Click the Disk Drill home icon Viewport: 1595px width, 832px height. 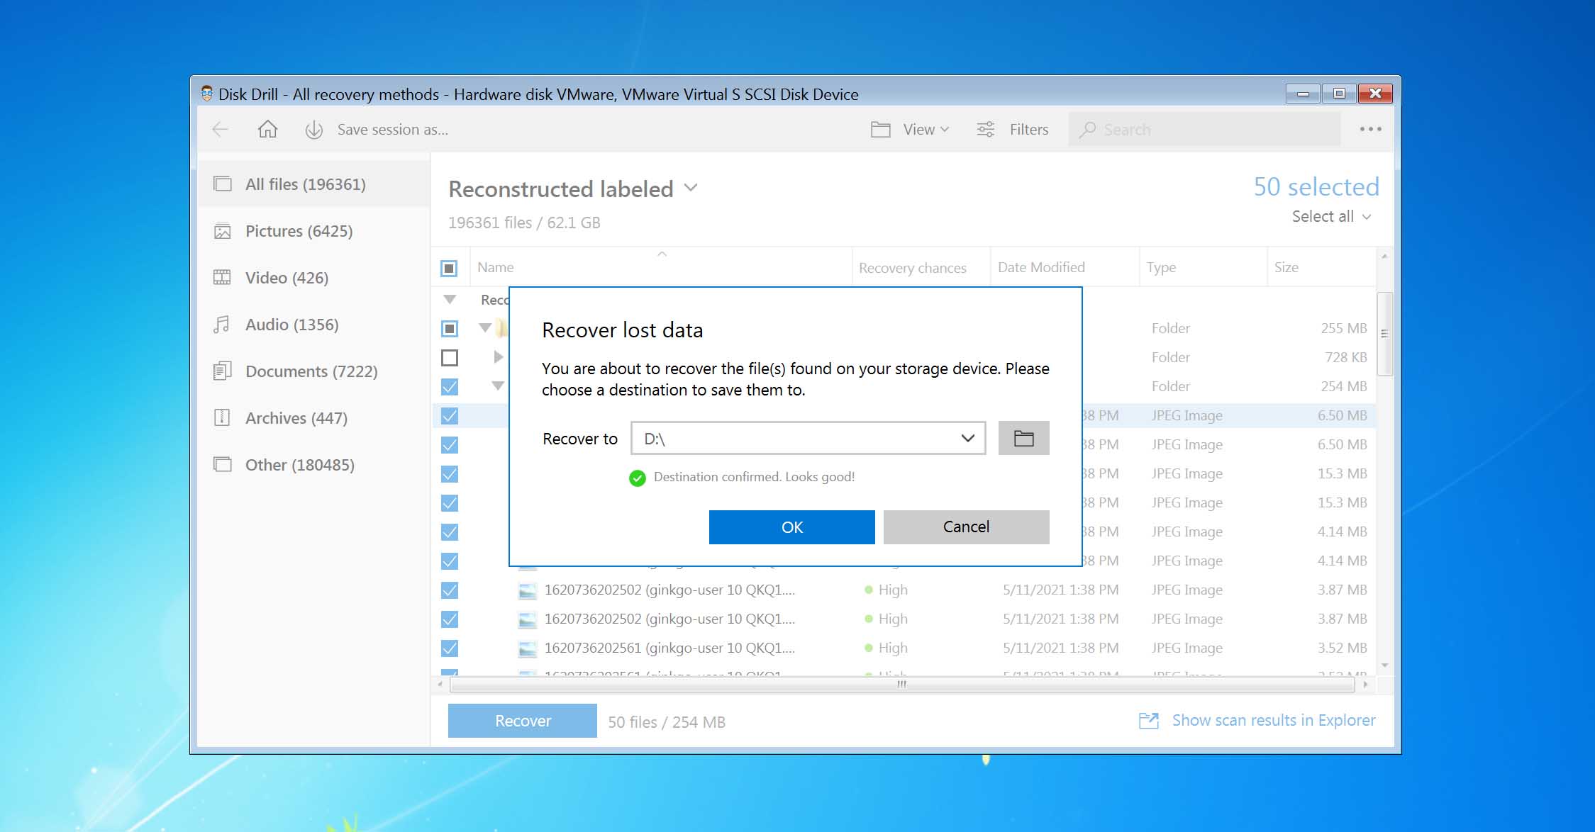(x=269, y=129)
